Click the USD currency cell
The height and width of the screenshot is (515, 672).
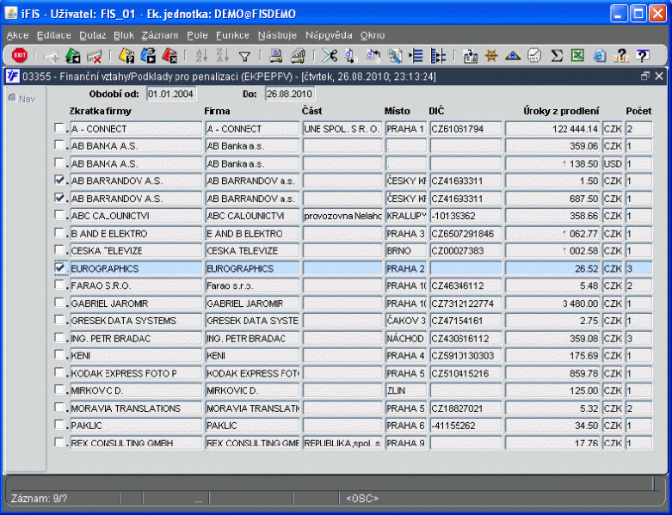pos(613,163)
